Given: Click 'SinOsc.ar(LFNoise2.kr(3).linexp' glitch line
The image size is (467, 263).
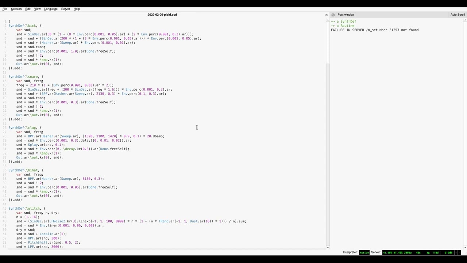Looking at the screenshot, I should (x=131, y=221).
